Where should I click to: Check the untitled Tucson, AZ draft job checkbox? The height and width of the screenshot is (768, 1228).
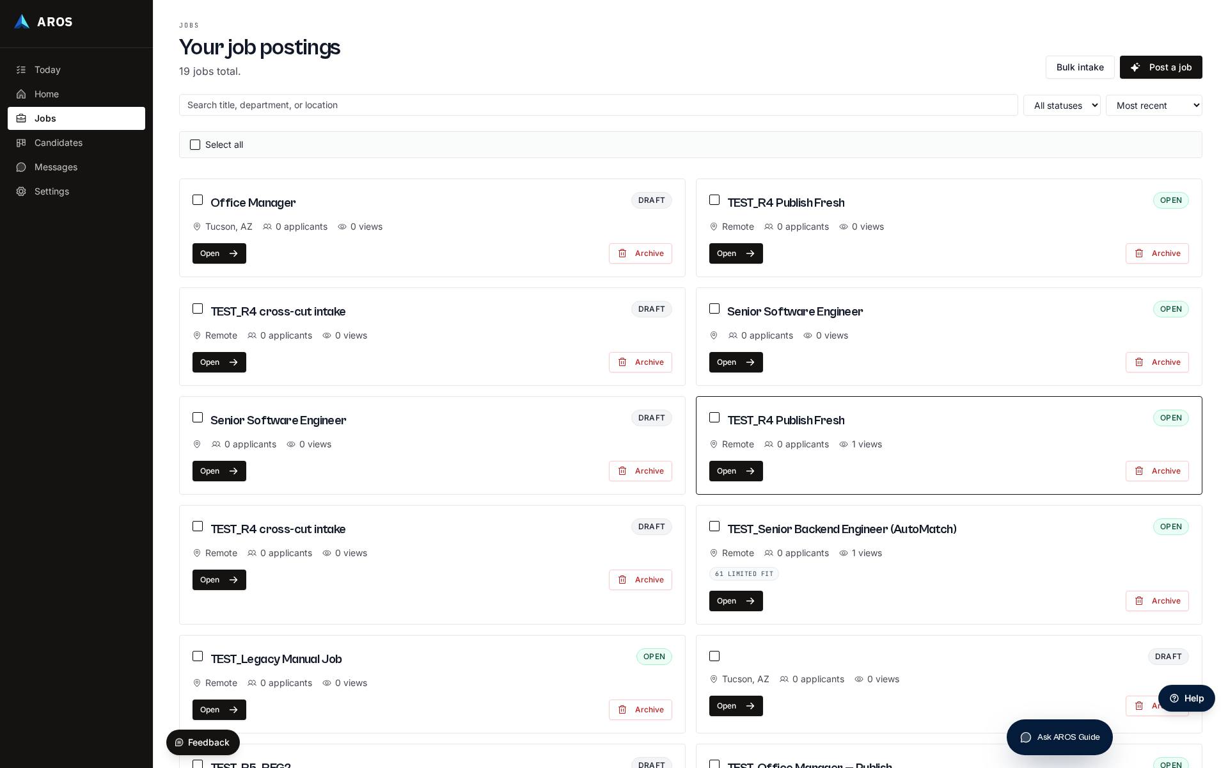[x=714, y=656]
